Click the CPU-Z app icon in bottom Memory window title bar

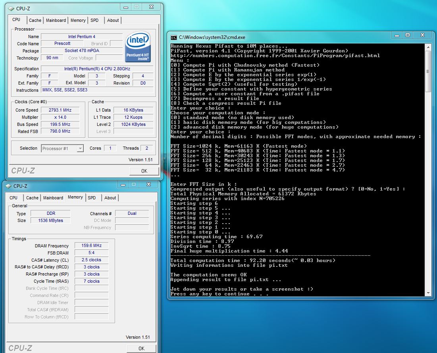(8, 186)
